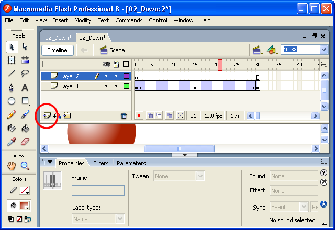This screenshot has width=335, height=230.
Task: Choose the Text tool
Action: pos(25,87)
